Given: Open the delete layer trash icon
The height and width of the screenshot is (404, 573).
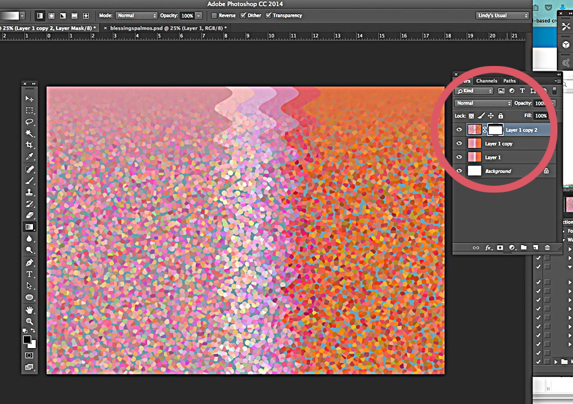Looking at the screenshot, I should click(547, 248).
